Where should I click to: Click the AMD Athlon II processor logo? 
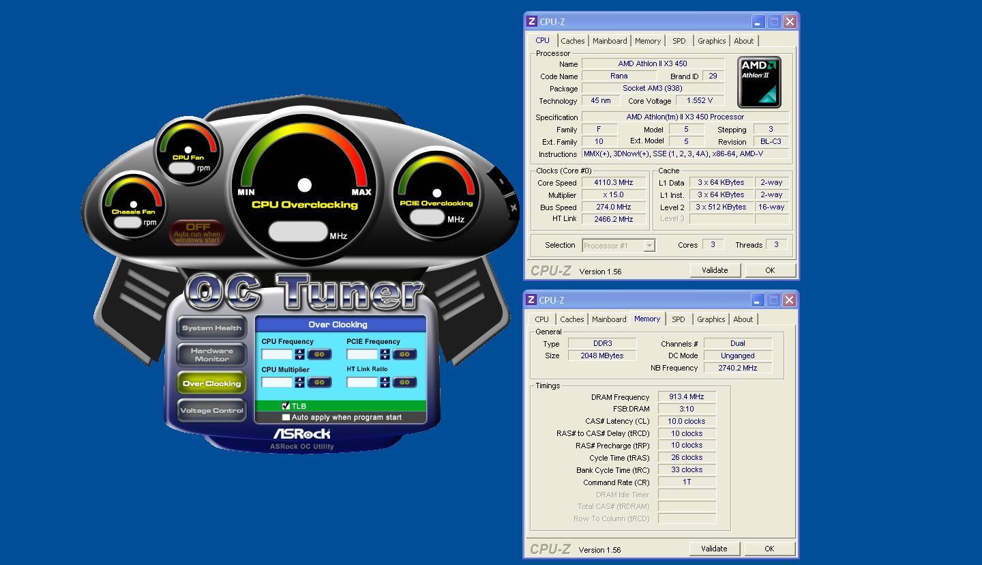tap(759, 82)
